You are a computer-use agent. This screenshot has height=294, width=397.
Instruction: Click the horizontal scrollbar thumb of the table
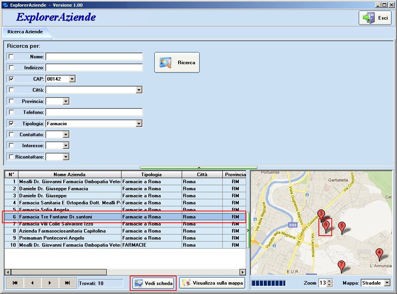pos(59,272)
